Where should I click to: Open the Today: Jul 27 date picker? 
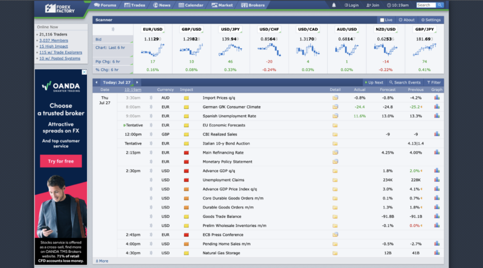pyautogui.click(x=117, y=82)
